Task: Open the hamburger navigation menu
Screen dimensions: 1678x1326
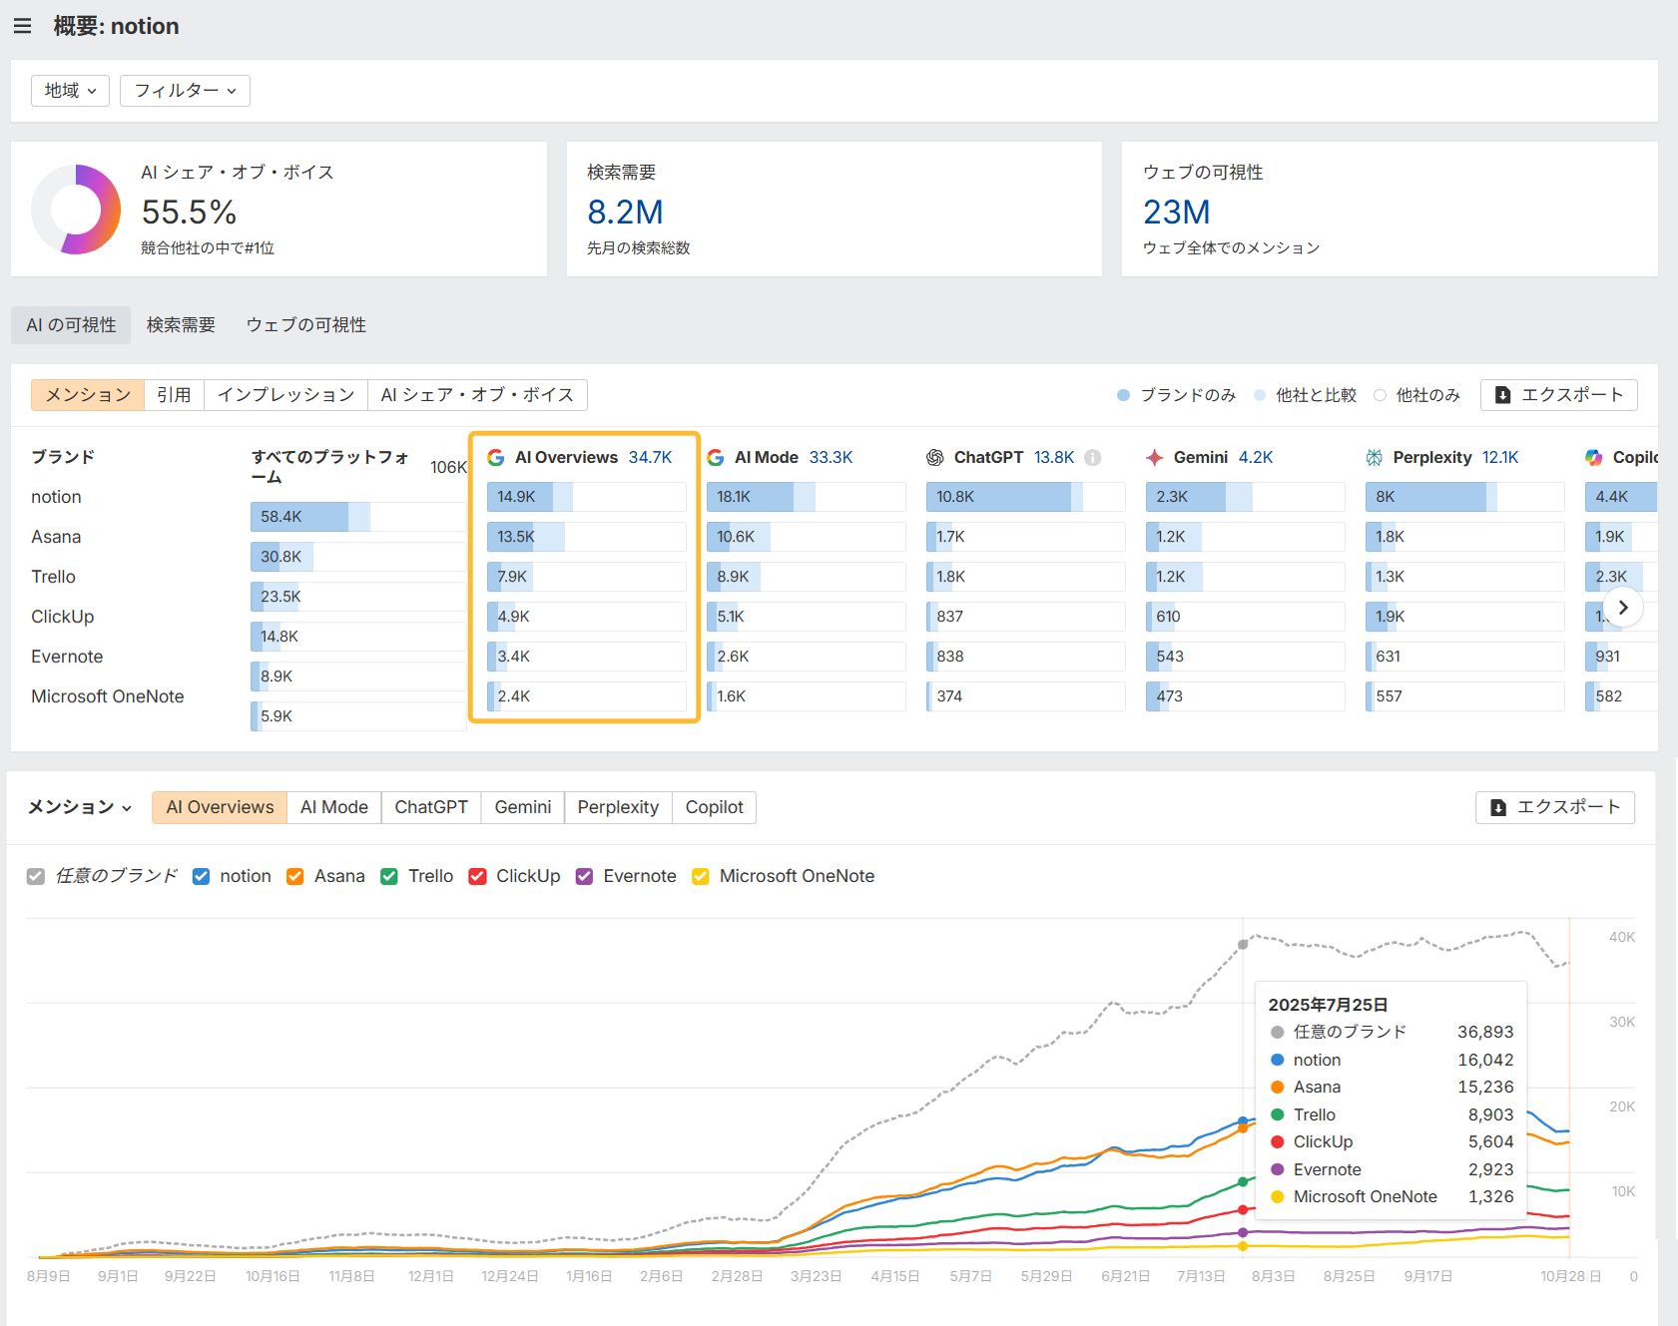Action: (x=22, y=26)
